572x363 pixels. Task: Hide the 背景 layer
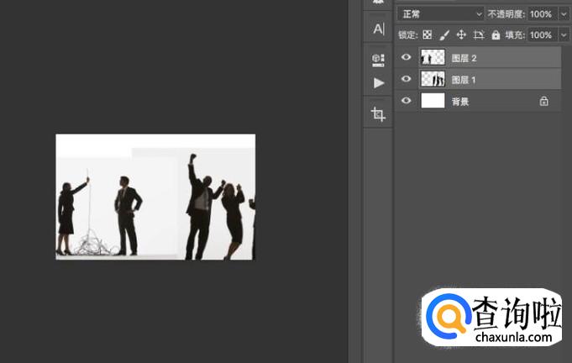point(407,101)
